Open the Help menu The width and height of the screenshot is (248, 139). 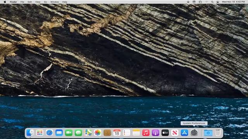coord(65,2)
